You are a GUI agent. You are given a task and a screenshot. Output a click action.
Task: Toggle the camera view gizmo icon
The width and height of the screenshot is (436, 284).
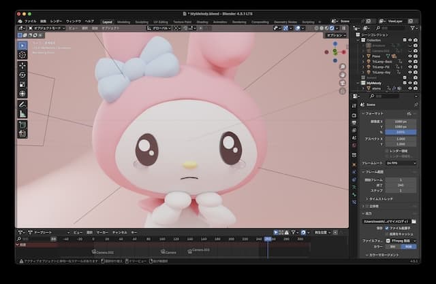point(343,84)
